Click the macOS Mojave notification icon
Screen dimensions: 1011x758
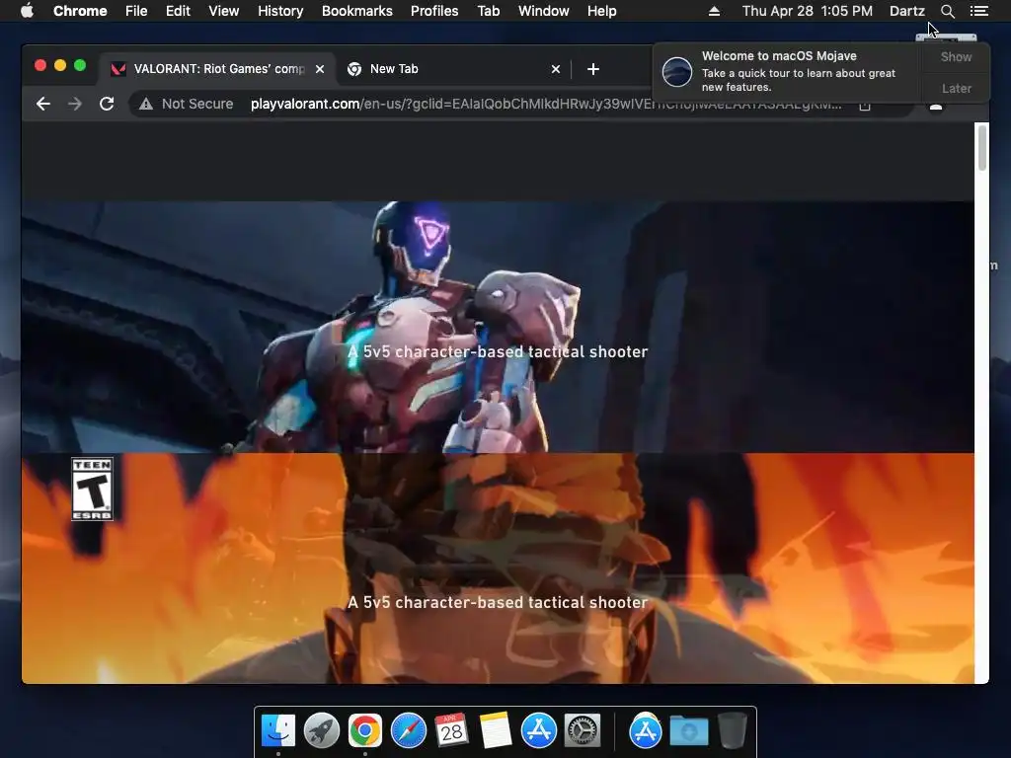677,71
